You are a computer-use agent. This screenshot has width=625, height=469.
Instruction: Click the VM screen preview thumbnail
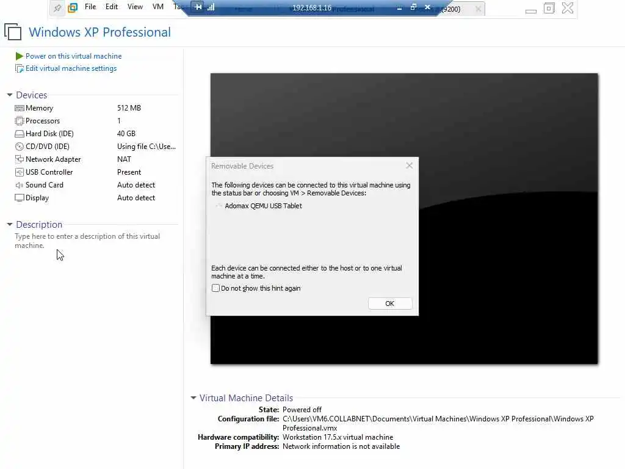click(404, 219)
